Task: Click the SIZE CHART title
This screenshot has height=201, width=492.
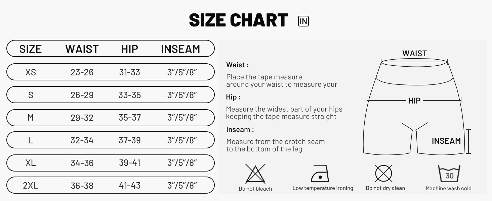Action: coord(239,20)
